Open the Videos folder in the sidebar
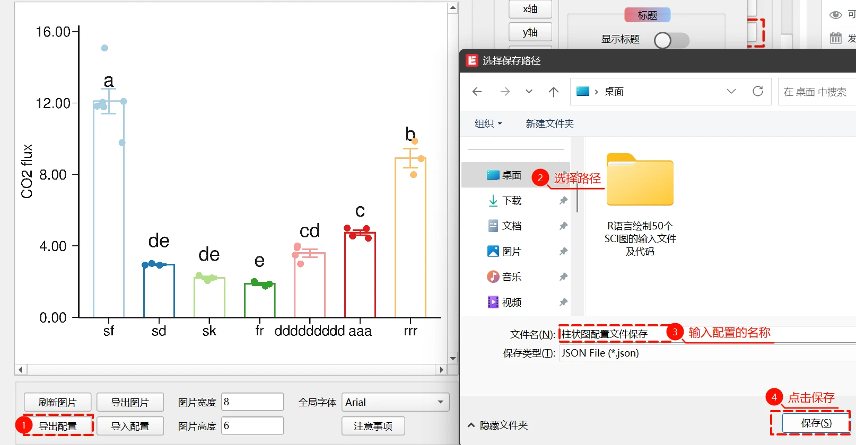 tap(511, 302)
